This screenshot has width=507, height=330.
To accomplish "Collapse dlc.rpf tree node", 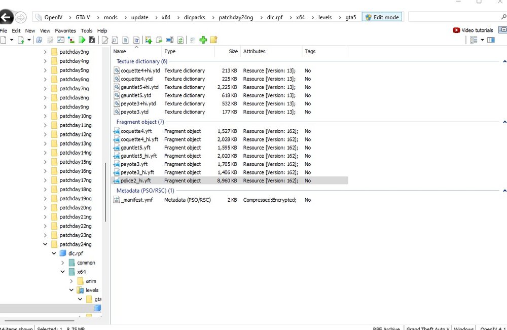I will (54, 253).
